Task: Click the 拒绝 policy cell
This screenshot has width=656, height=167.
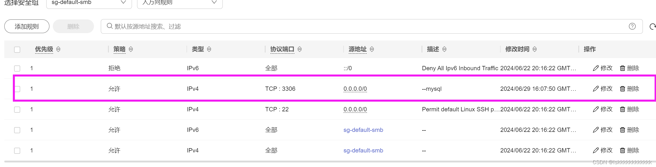Action: (114, 68)
